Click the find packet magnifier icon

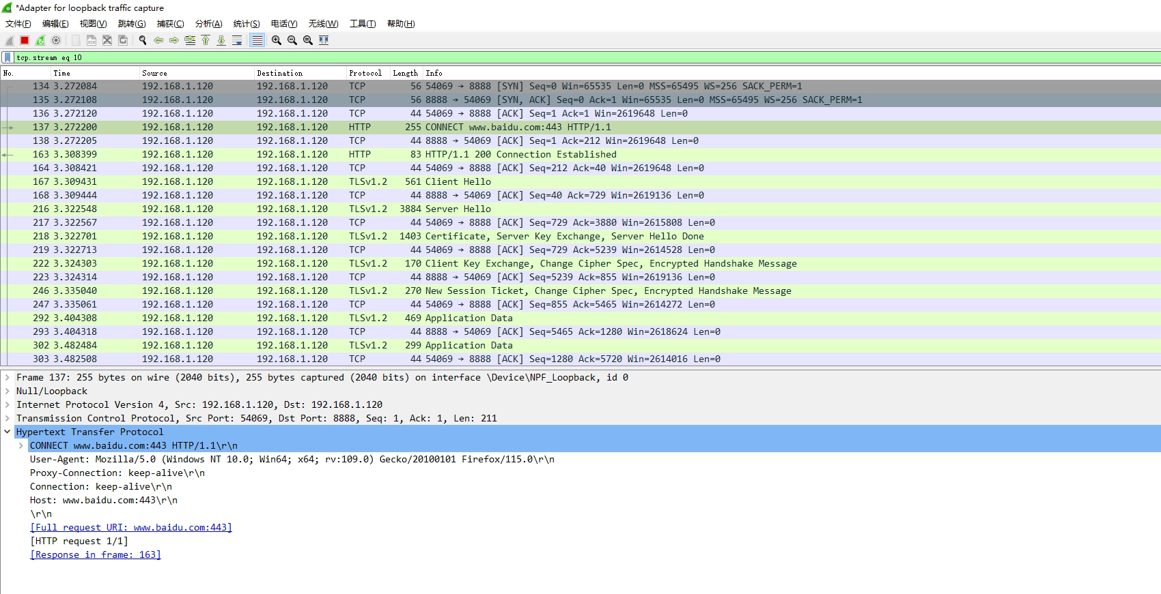tap(143, 40)
